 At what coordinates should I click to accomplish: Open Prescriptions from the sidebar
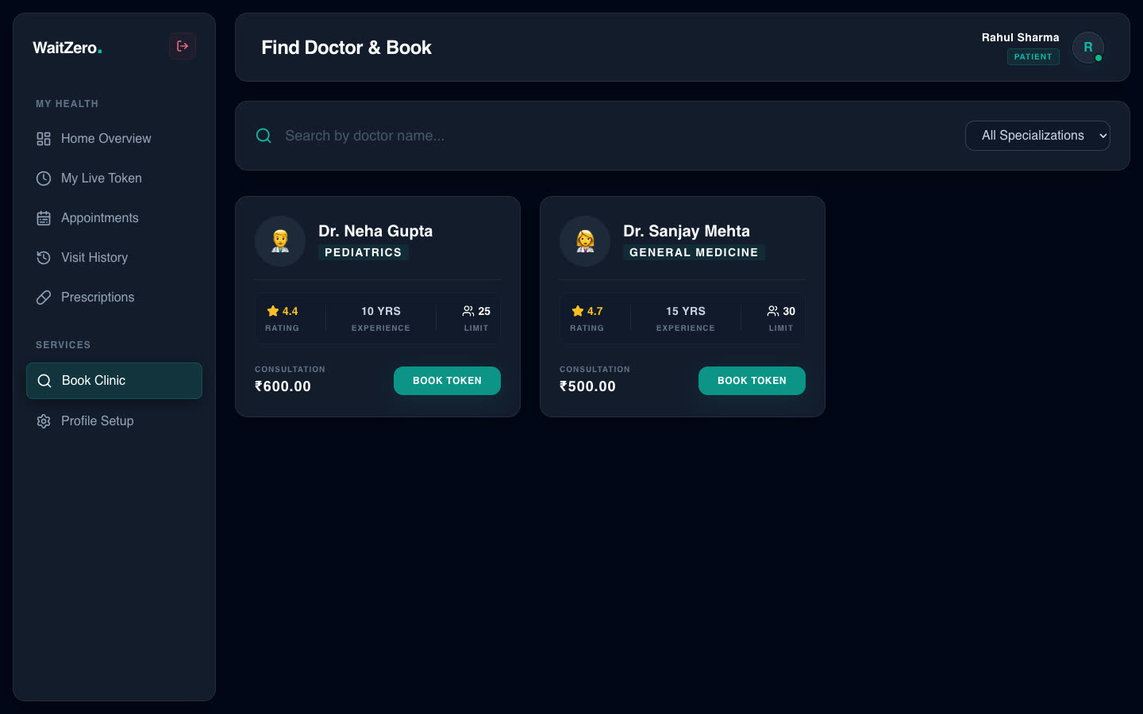click(x=114, y=297)
